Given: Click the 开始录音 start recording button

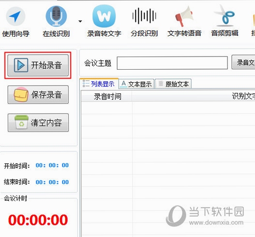Looking at the screenshot, I should click(38, 65).
